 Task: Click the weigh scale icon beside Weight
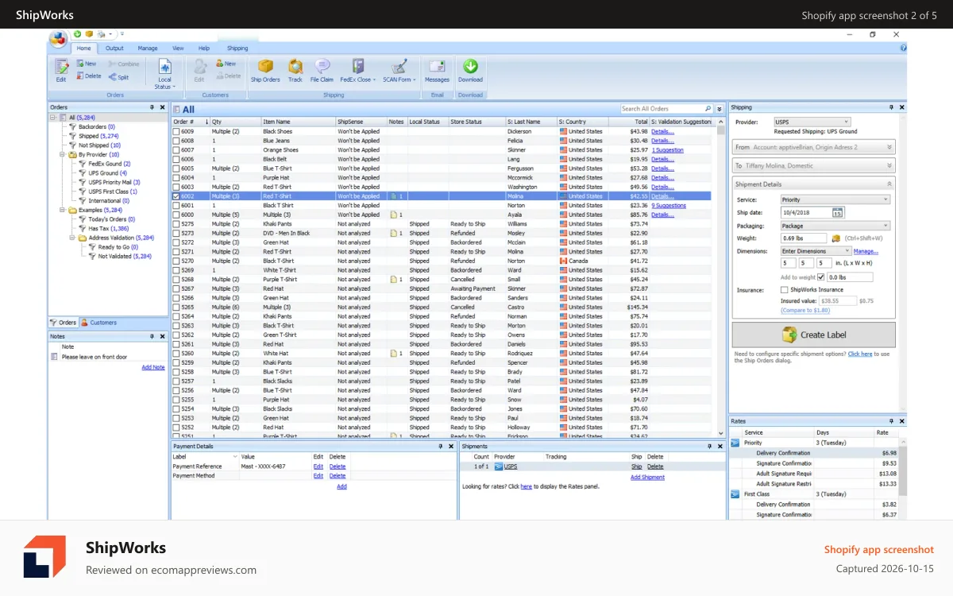coord(835,238)
